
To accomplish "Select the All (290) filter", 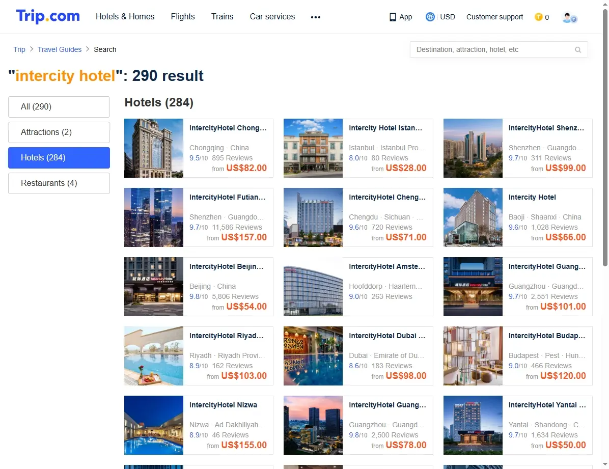I will 59,107.
